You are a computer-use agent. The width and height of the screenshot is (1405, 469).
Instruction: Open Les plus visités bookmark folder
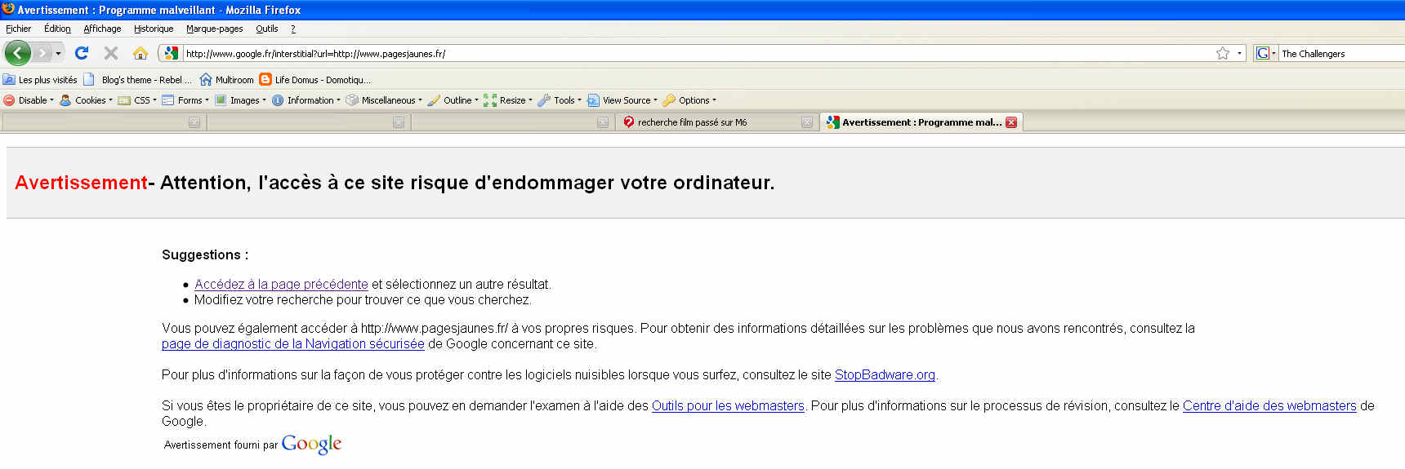(40, 80)
